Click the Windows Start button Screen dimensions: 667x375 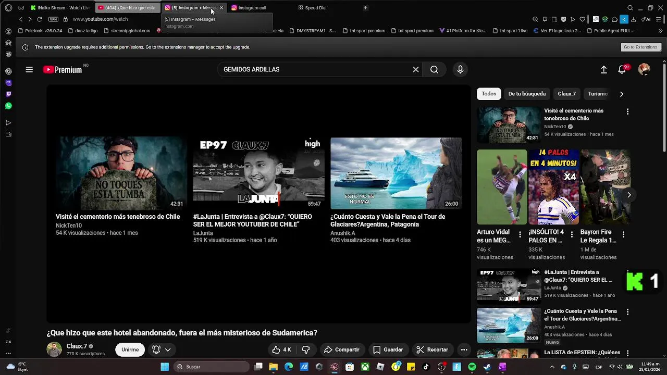[165, 367]
